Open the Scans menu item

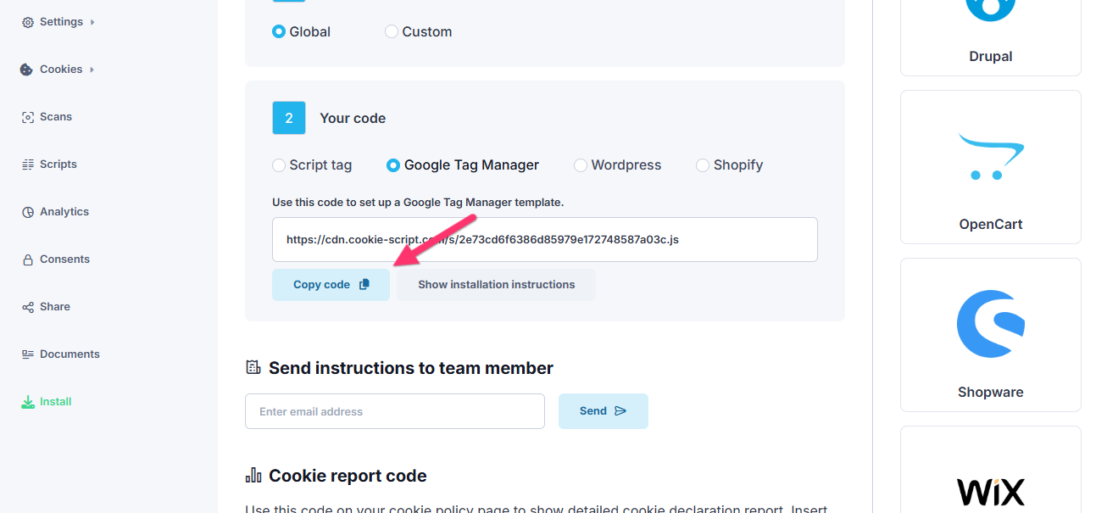click(x=56, y=117)
